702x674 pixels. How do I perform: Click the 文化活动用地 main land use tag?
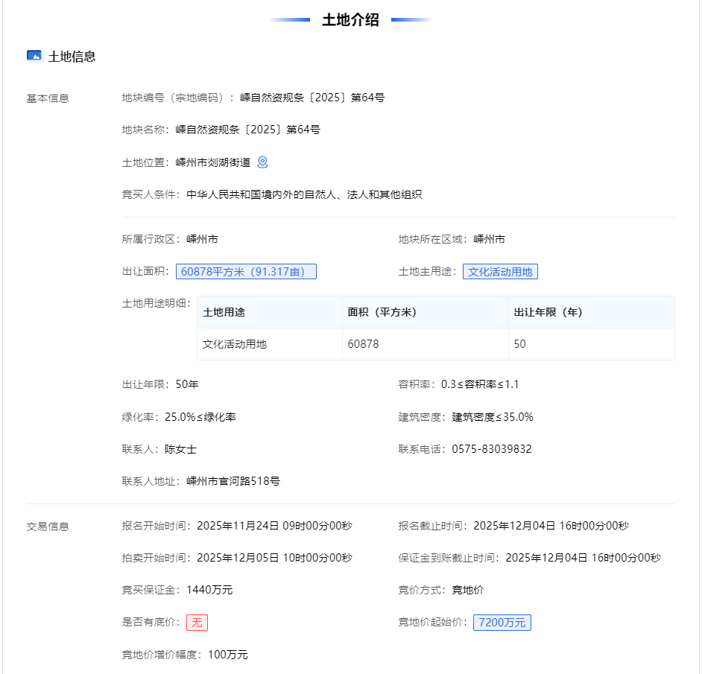(500, 272)
